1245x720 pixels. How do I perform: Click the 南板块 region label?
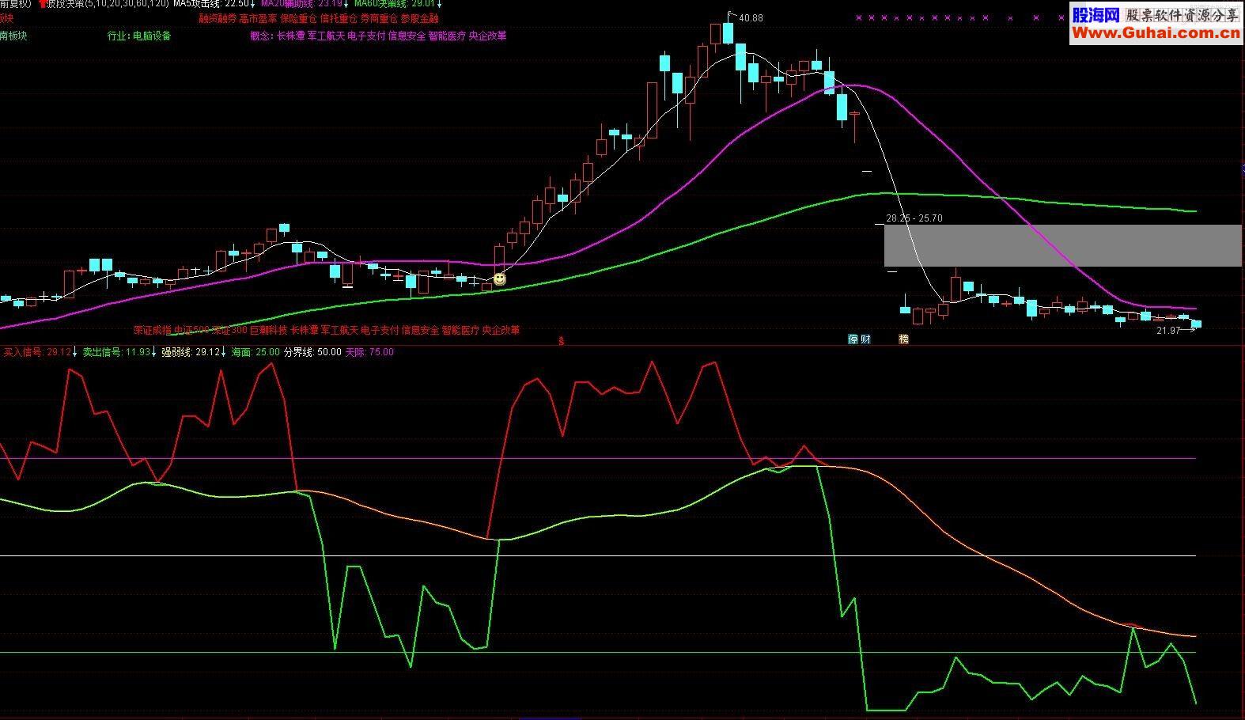click(x=13, y=36)
